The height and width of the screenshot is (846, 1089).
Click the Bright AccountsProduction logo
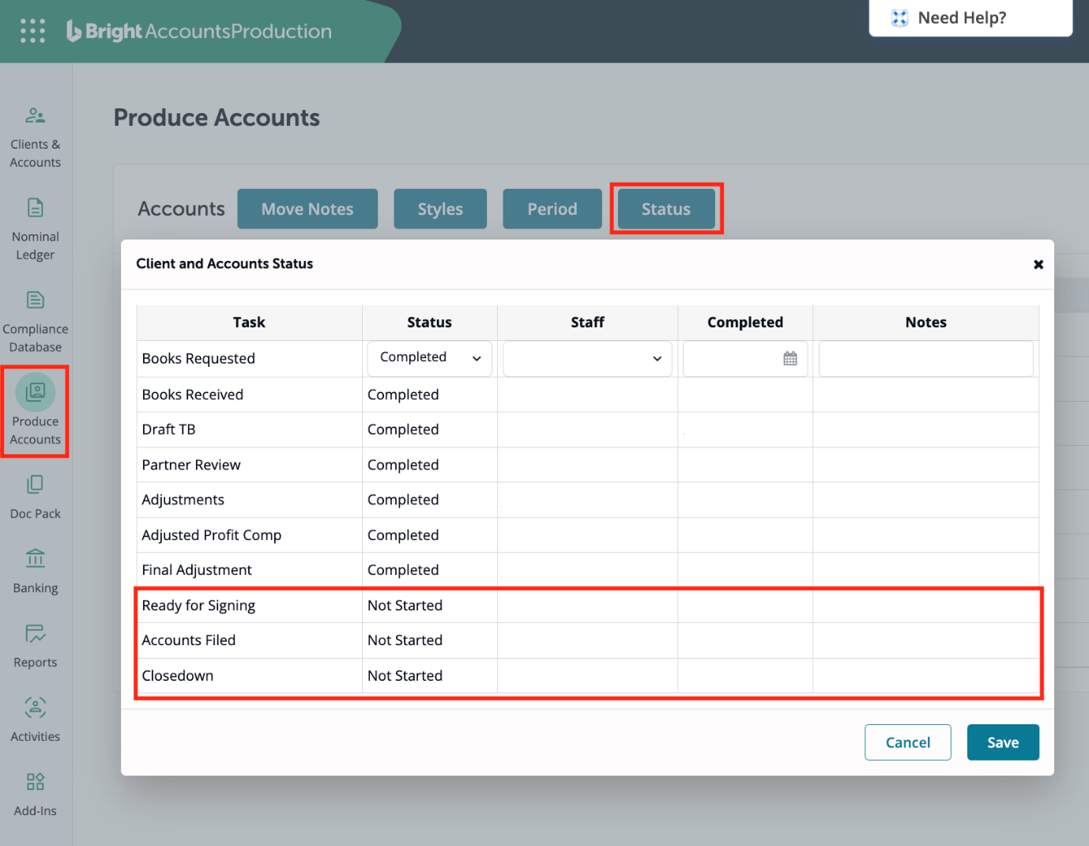199,31
